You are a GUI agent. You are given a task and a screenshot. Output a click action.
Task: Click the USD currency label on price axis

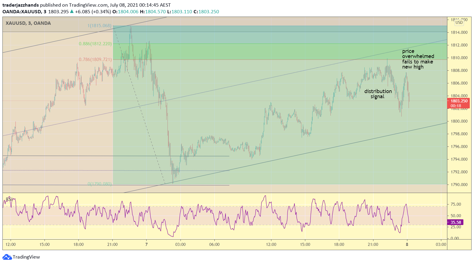459,22
